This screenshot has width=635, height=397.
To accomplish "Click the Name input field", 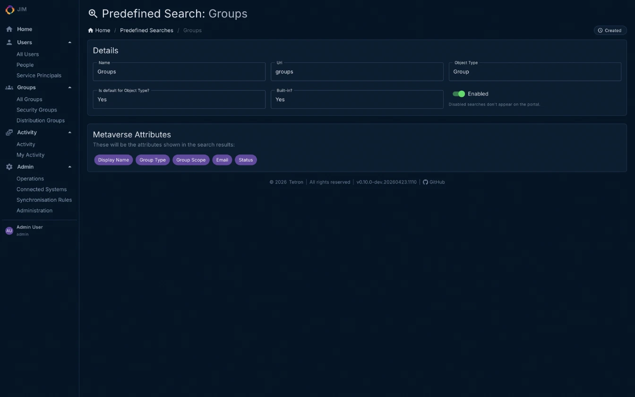I will (179, 72).
